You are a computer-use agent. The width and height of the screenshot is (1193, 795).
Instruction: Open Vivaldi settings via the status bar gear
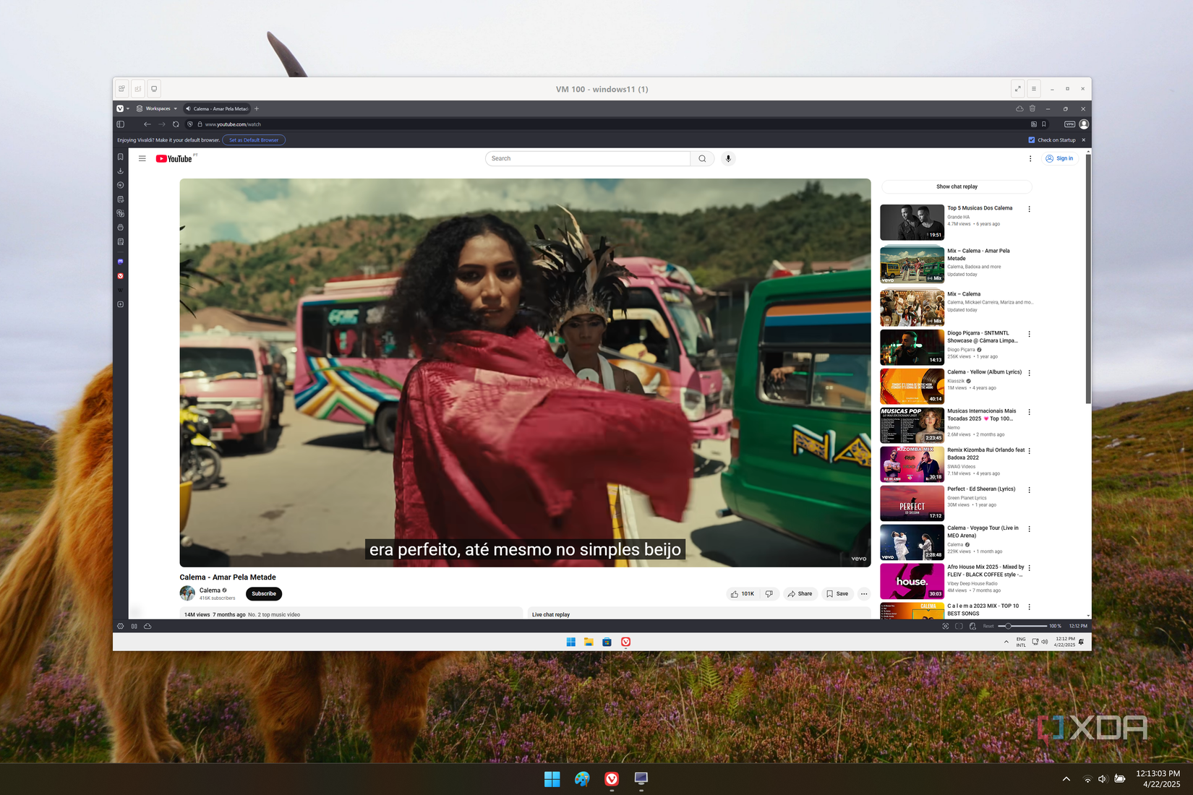120,626
